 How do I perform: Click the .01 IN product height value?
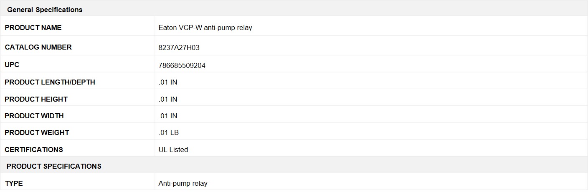click(x=168, y=100)
